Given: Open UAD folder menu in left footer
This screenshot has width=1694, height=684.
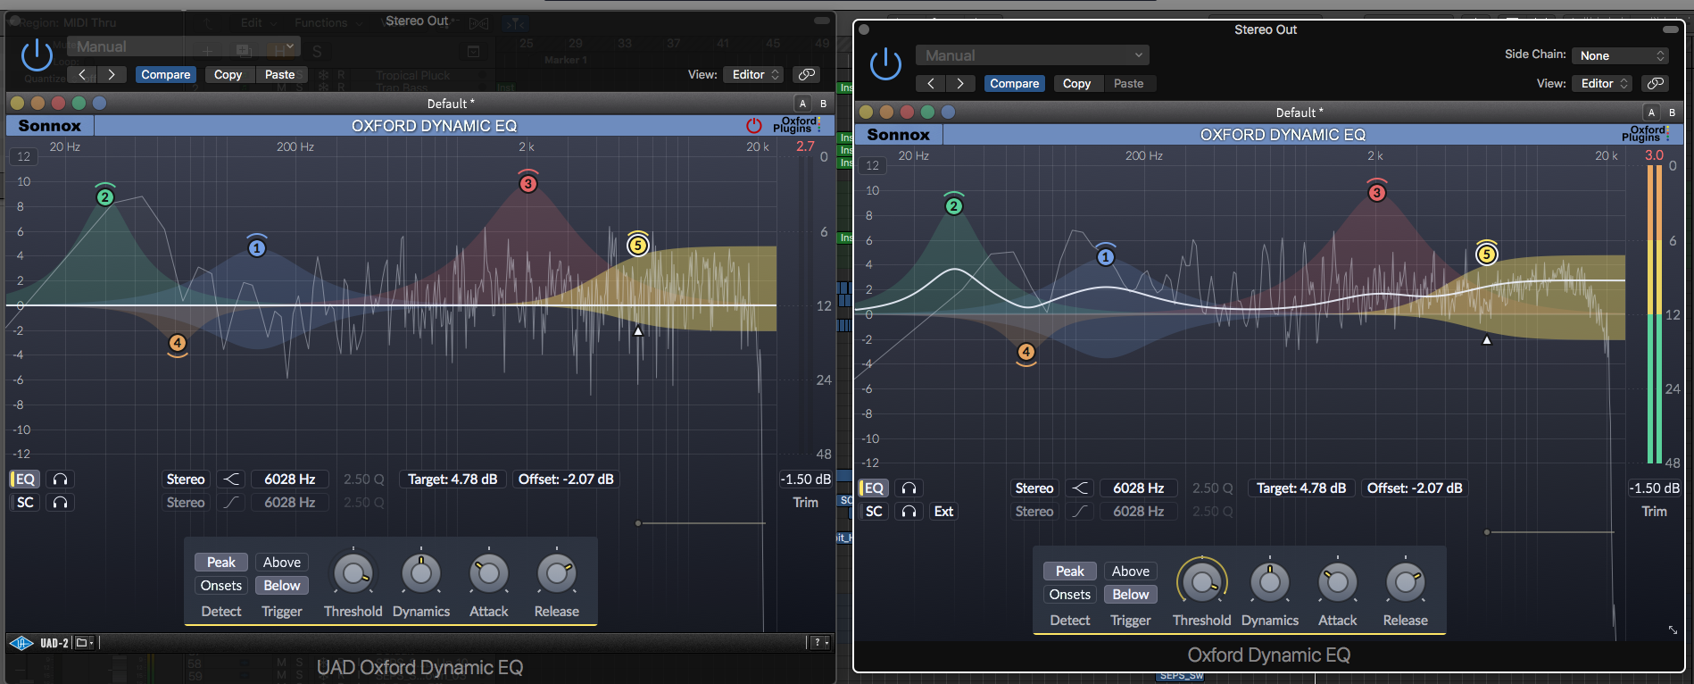Looking at the screenshot, I should pos(84,643).
